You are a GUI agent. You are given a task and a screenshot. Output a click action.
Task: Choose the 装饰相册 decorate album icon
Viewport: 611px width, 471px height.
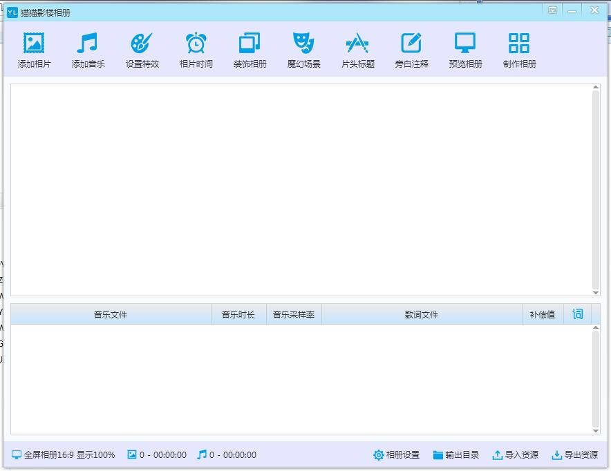click(x=250, y=44)
